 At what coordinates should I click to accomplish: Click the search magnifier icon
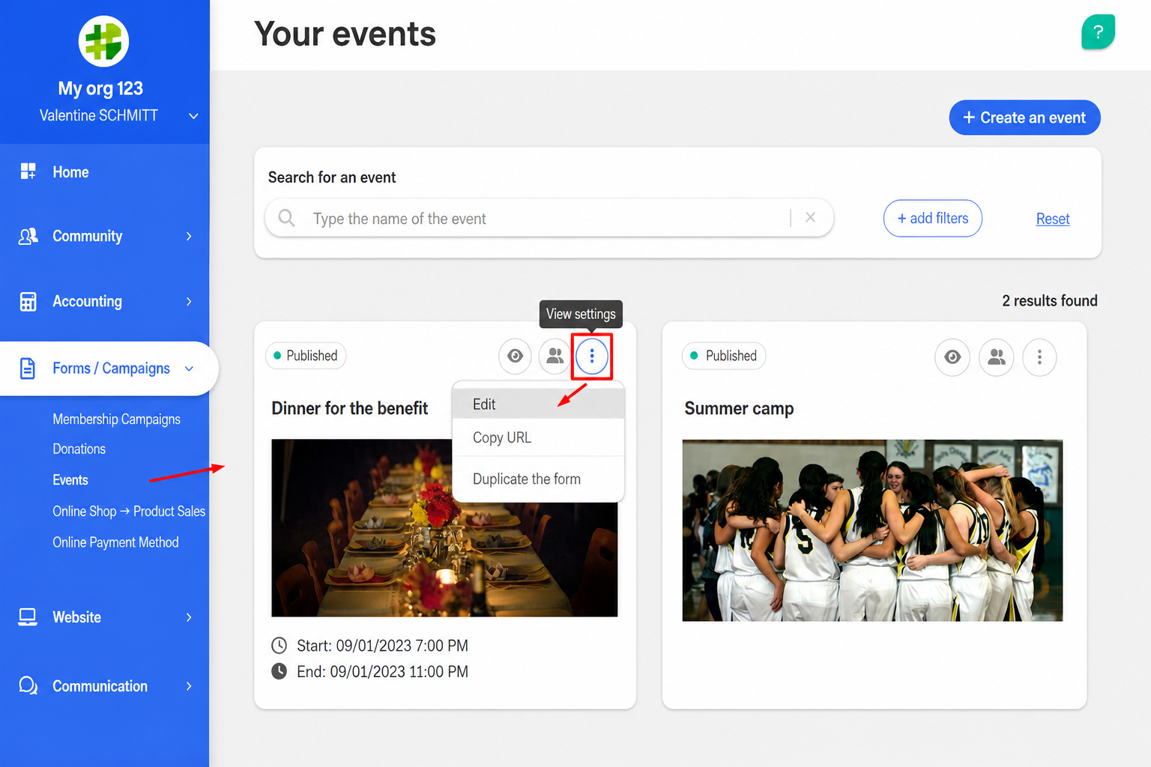(x=286, y=218)
